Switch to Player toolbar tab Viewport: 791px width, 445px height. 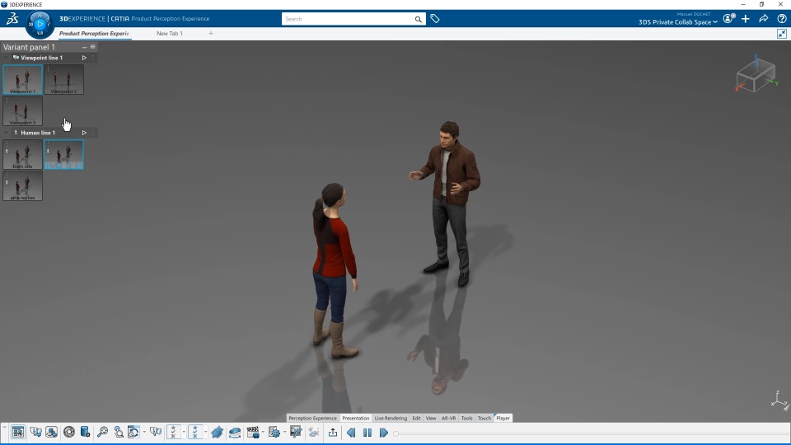(503, 419)
